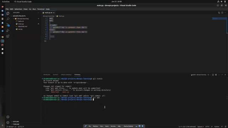Viewport: 228px width, 128px height.
Task: Close the main.py editor tab
Action: tap(54, 13)
